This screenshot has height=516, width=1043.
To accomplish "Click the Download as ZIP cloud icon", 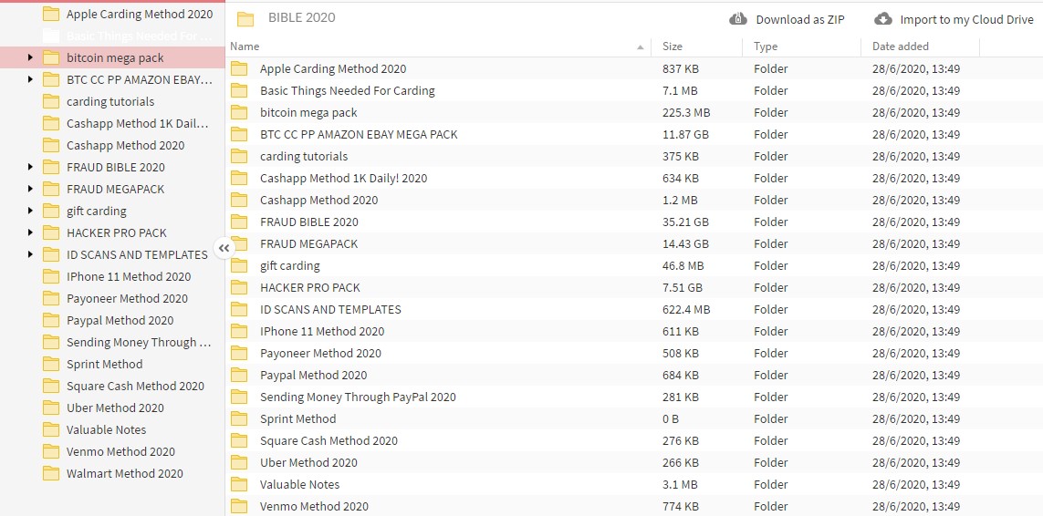I will 738,18.
